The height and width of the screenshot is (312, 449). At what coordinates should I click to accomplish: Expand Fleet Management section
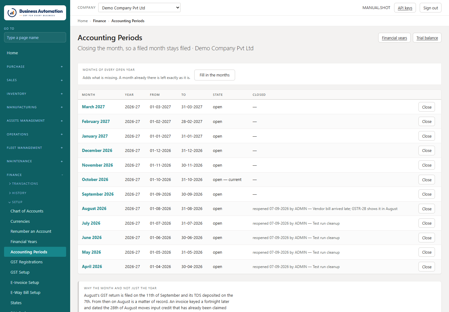(35, 148)
